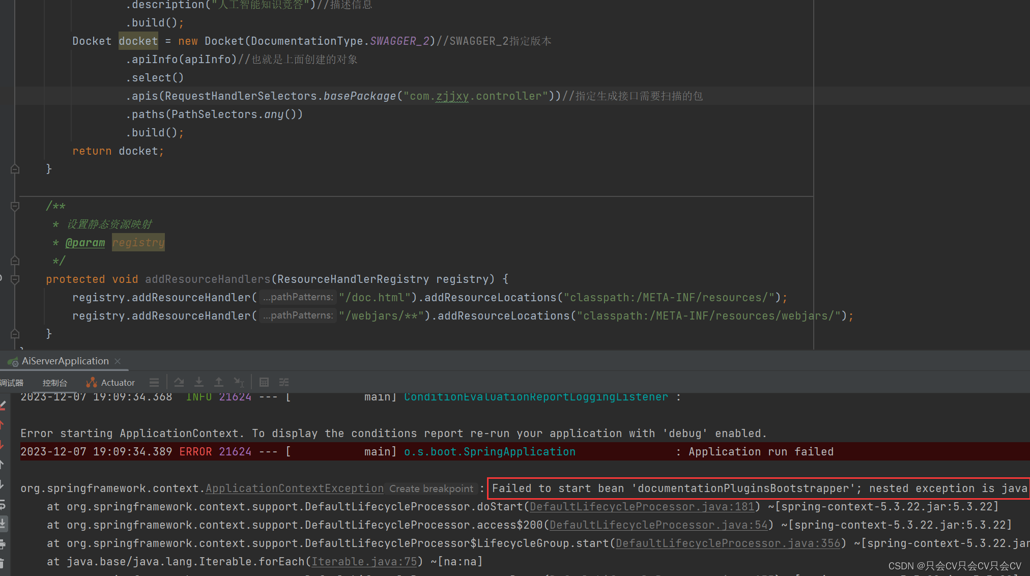
Task: Click the Step Over debugger icon
Action: tap(179, 382)
